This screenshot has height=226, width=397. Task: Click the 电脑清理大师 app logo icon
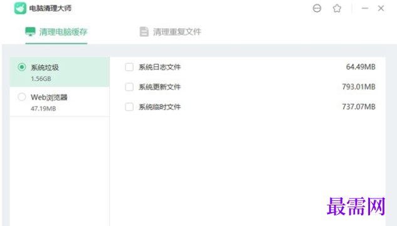point(20,8)
